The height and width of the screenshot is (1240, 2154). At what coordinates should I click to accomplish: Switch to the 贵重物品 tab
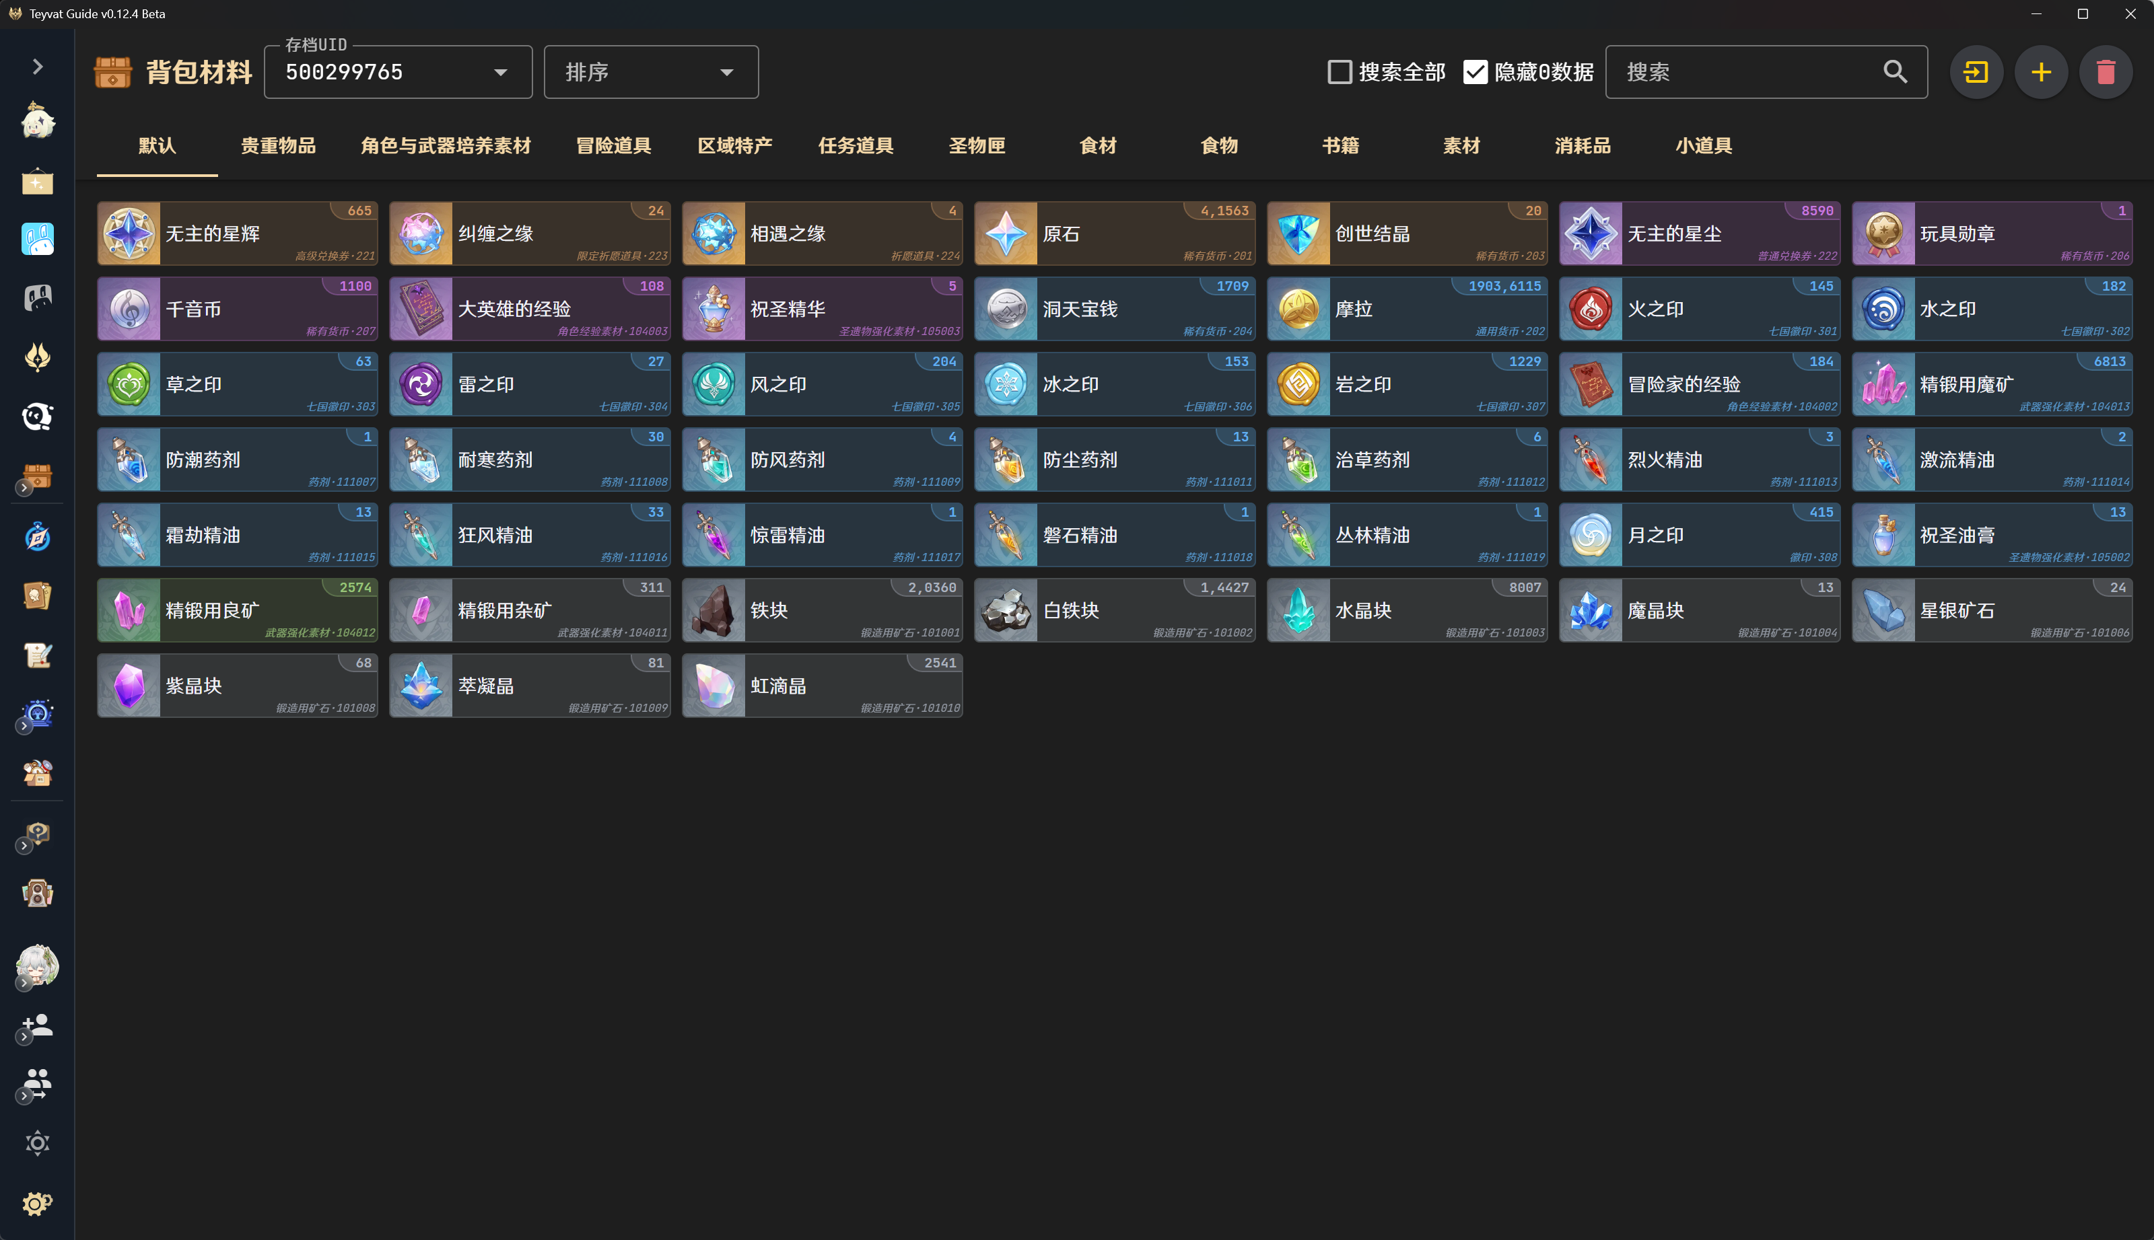coord(278,145)
